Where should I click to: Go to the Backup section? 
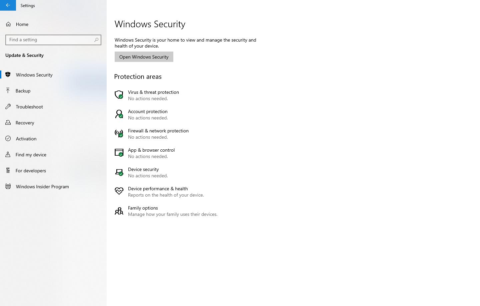click(53, 90)
